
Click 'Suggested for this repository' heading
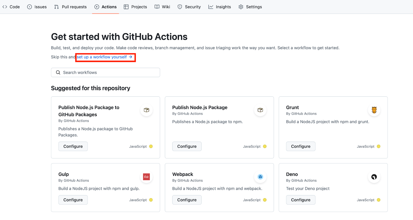(91, 88)
